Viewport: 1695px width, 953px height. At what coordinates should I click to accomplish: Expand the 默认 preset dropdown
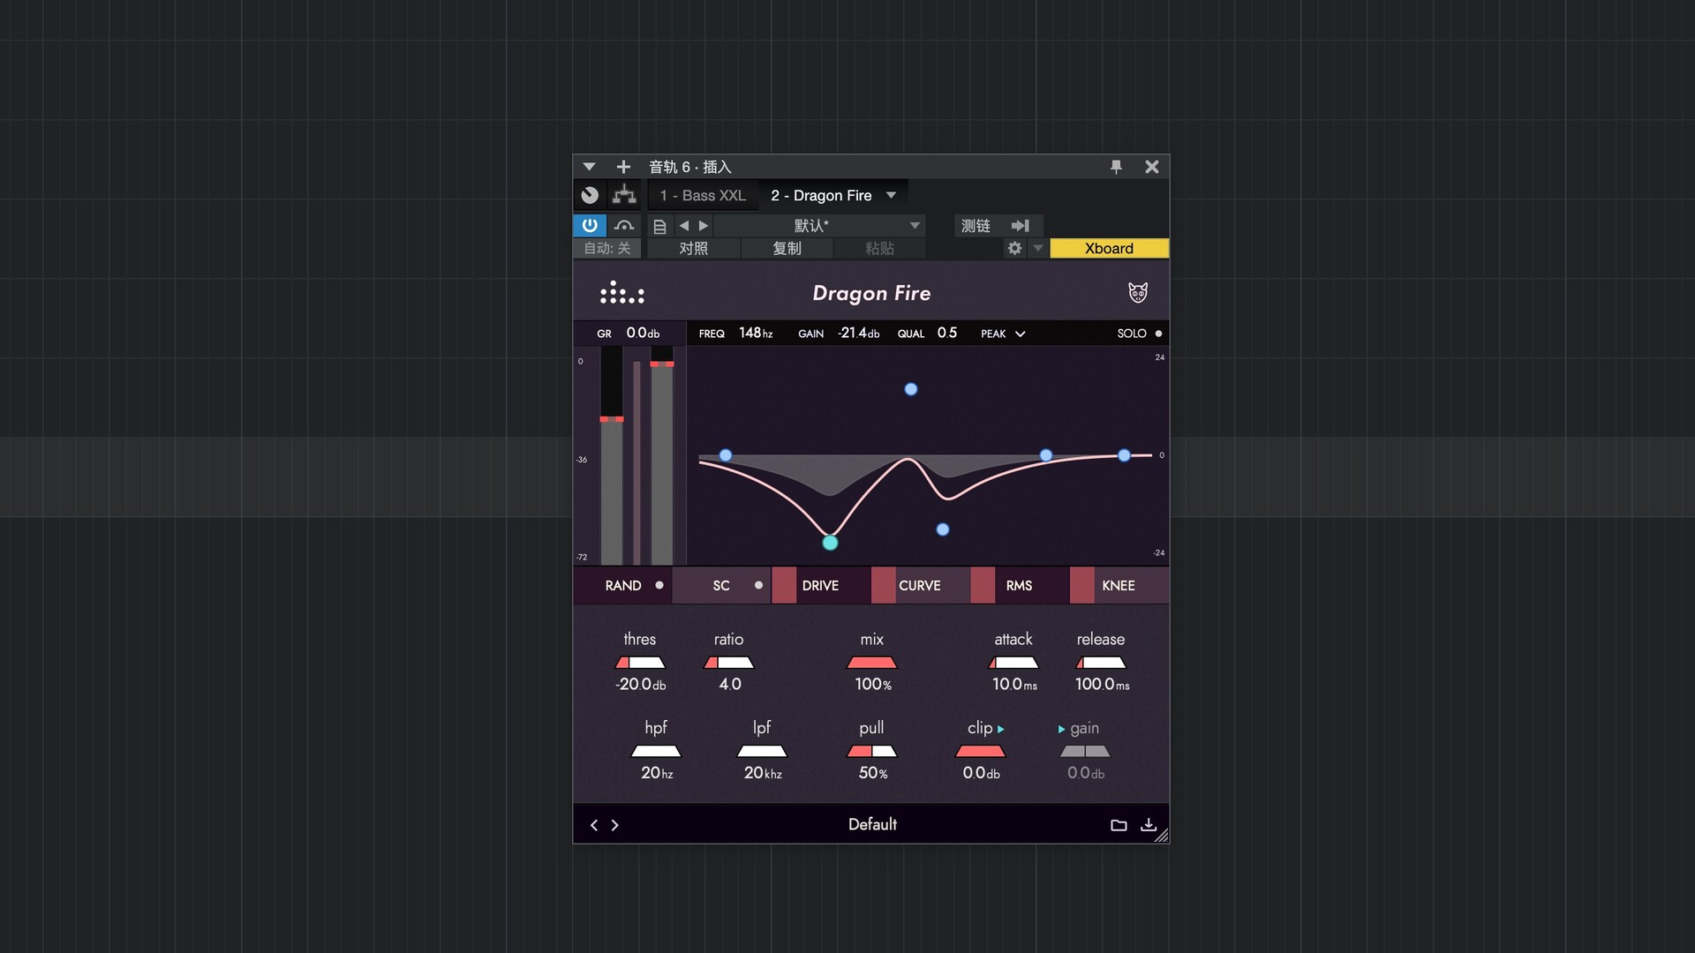[x=915, y=226]
